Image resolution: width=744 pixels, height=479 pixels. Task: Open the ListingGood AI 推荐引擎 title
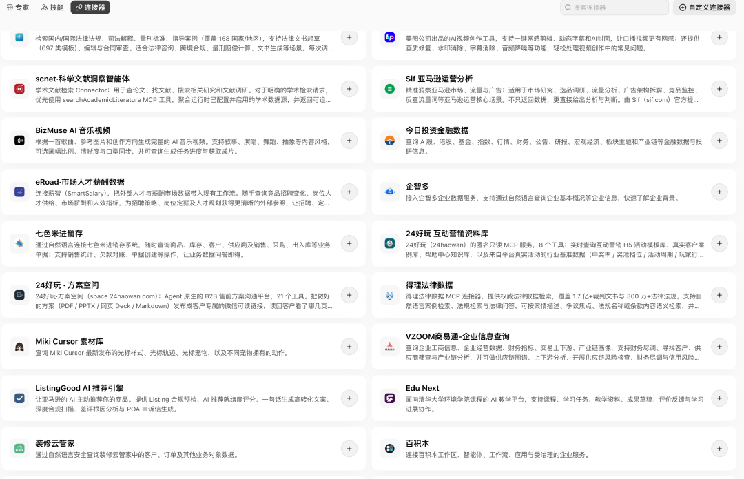coord(79,388)
